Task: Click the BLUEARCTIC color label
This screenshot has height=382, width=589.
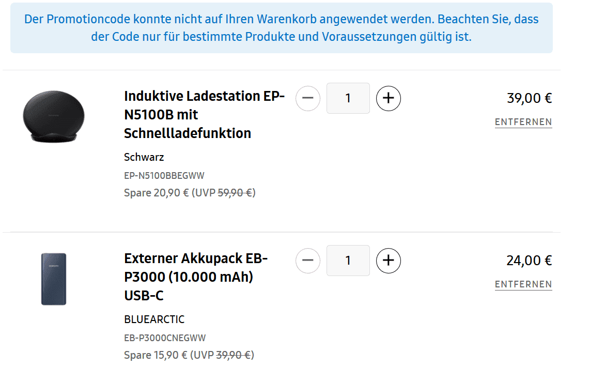Action: (x=154, y=319)
